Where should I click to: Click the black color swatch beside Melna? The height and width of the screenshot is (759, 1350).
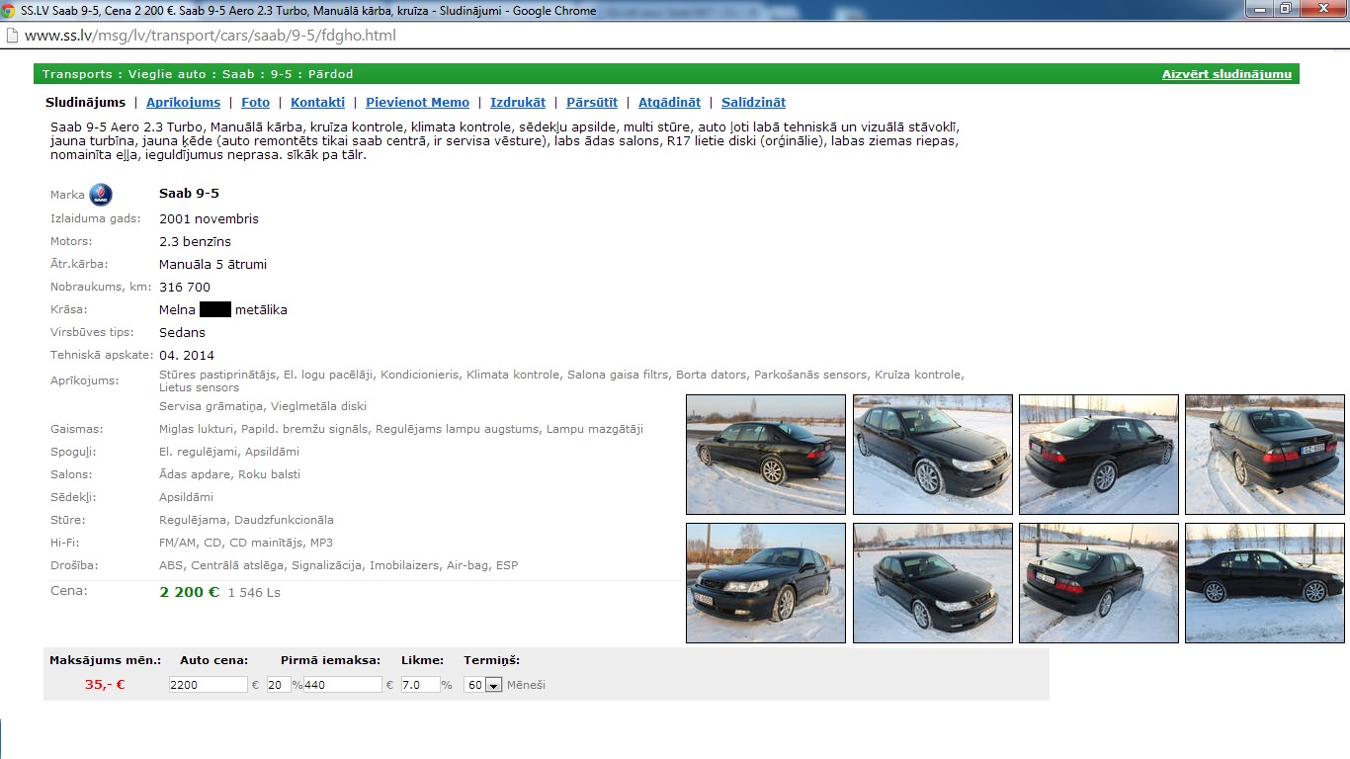click(x=214, y=309)
